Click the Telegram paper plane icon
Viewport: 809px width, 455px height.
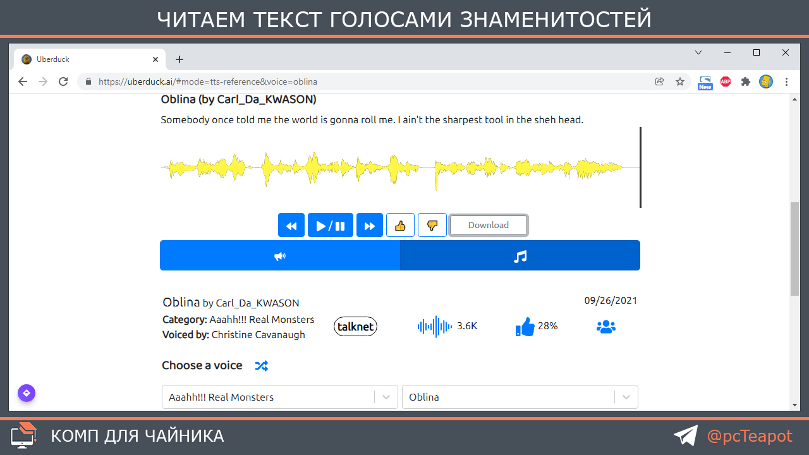[686, 435]
